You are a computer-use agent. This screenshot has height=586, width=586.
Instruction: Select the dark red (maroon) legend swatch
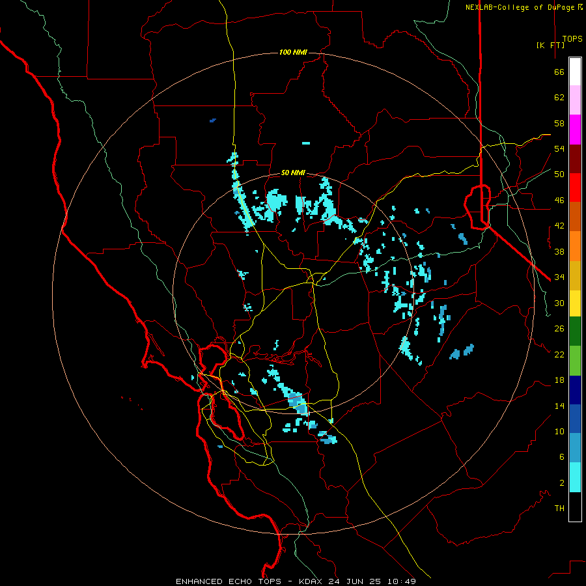(575, 160)
